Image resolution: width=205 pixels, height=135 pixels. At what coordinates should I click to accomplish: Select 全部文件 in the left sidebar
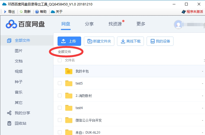tap(27, 40)
